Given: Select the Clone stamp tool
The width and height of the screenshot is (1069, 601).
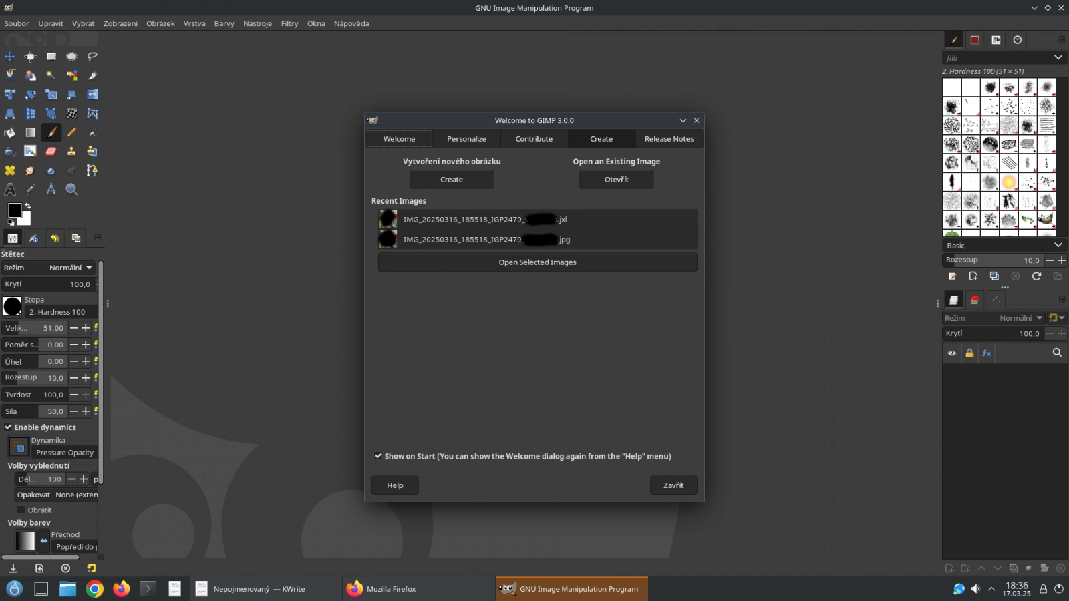Looking at the screenshot, I should coord(71,152).
